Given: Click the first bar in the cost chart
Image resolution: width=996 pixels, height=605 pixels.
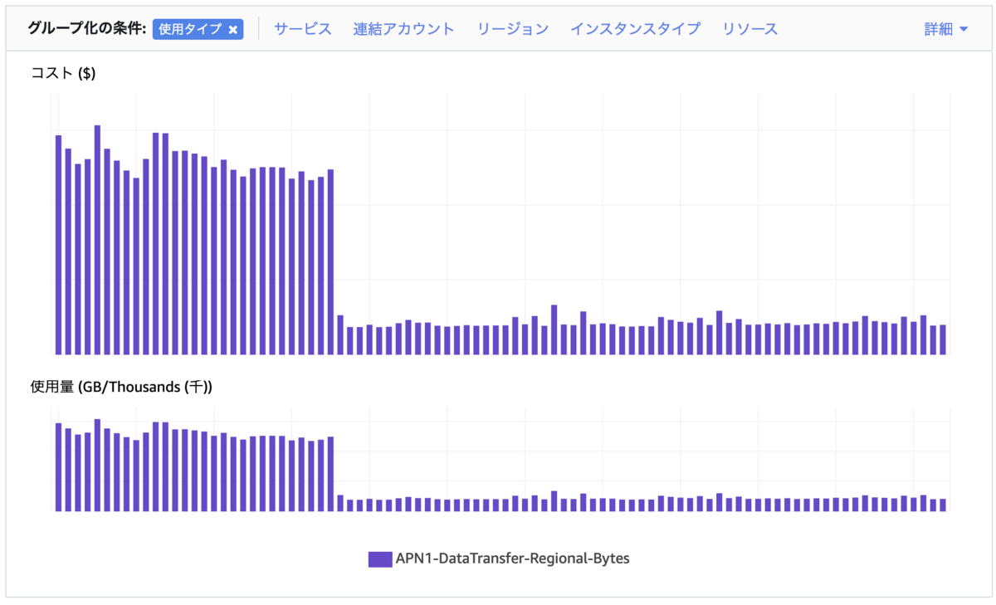Looking at the screenshot, I should [x=58, y=245].
